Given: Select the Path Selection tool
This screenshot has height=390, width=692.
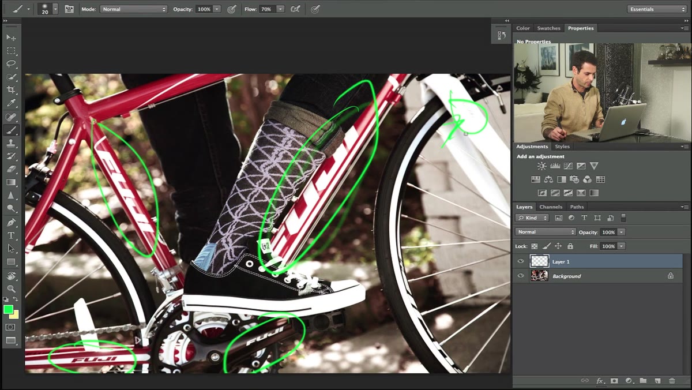Looking at the screenshot, I should [x=11, y=249].
